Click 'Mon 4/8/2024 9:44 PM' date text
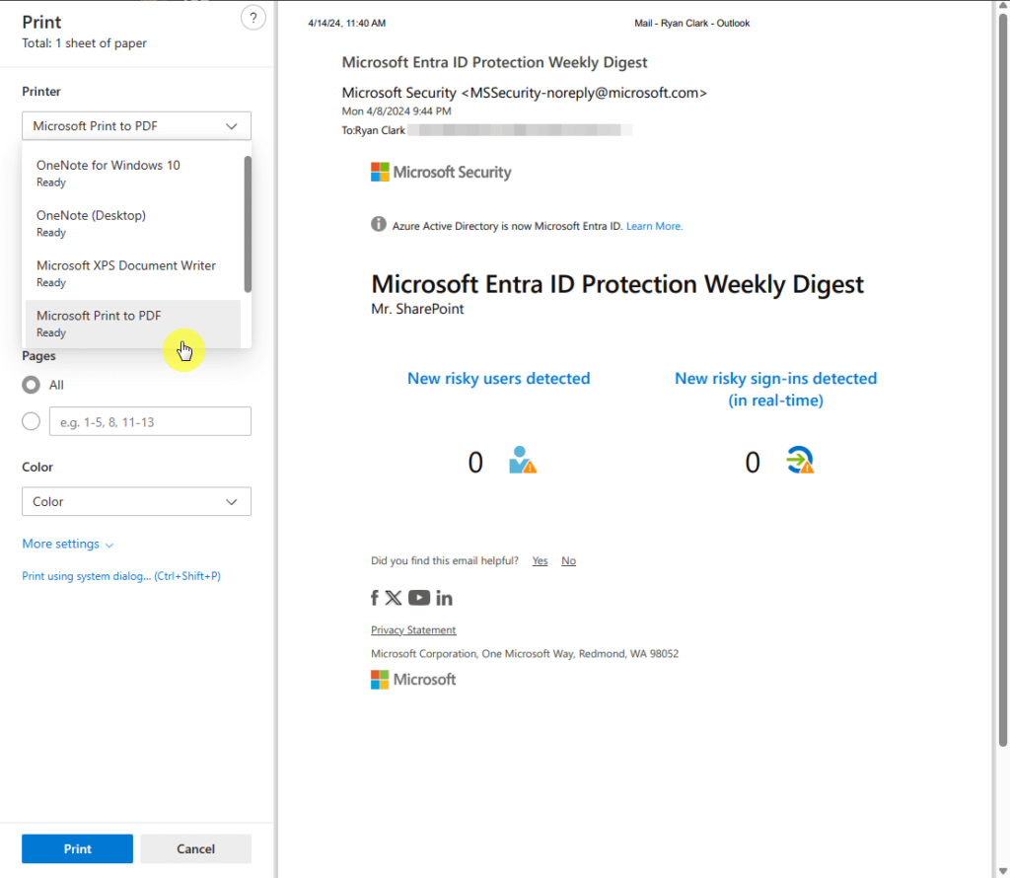This screenshot has height=878, width=1010. coord(397,110)
